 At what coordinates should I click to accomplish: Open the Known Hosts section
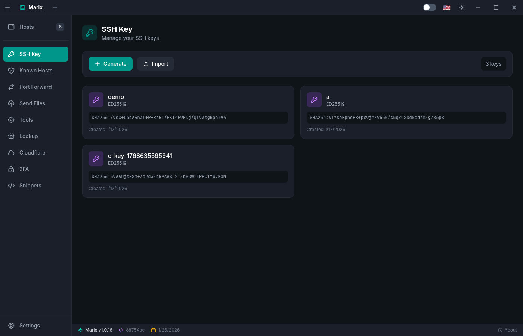[x=35, y=70]
